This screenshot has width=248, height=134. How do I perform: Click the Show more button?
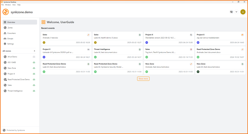tap(143, 79)
